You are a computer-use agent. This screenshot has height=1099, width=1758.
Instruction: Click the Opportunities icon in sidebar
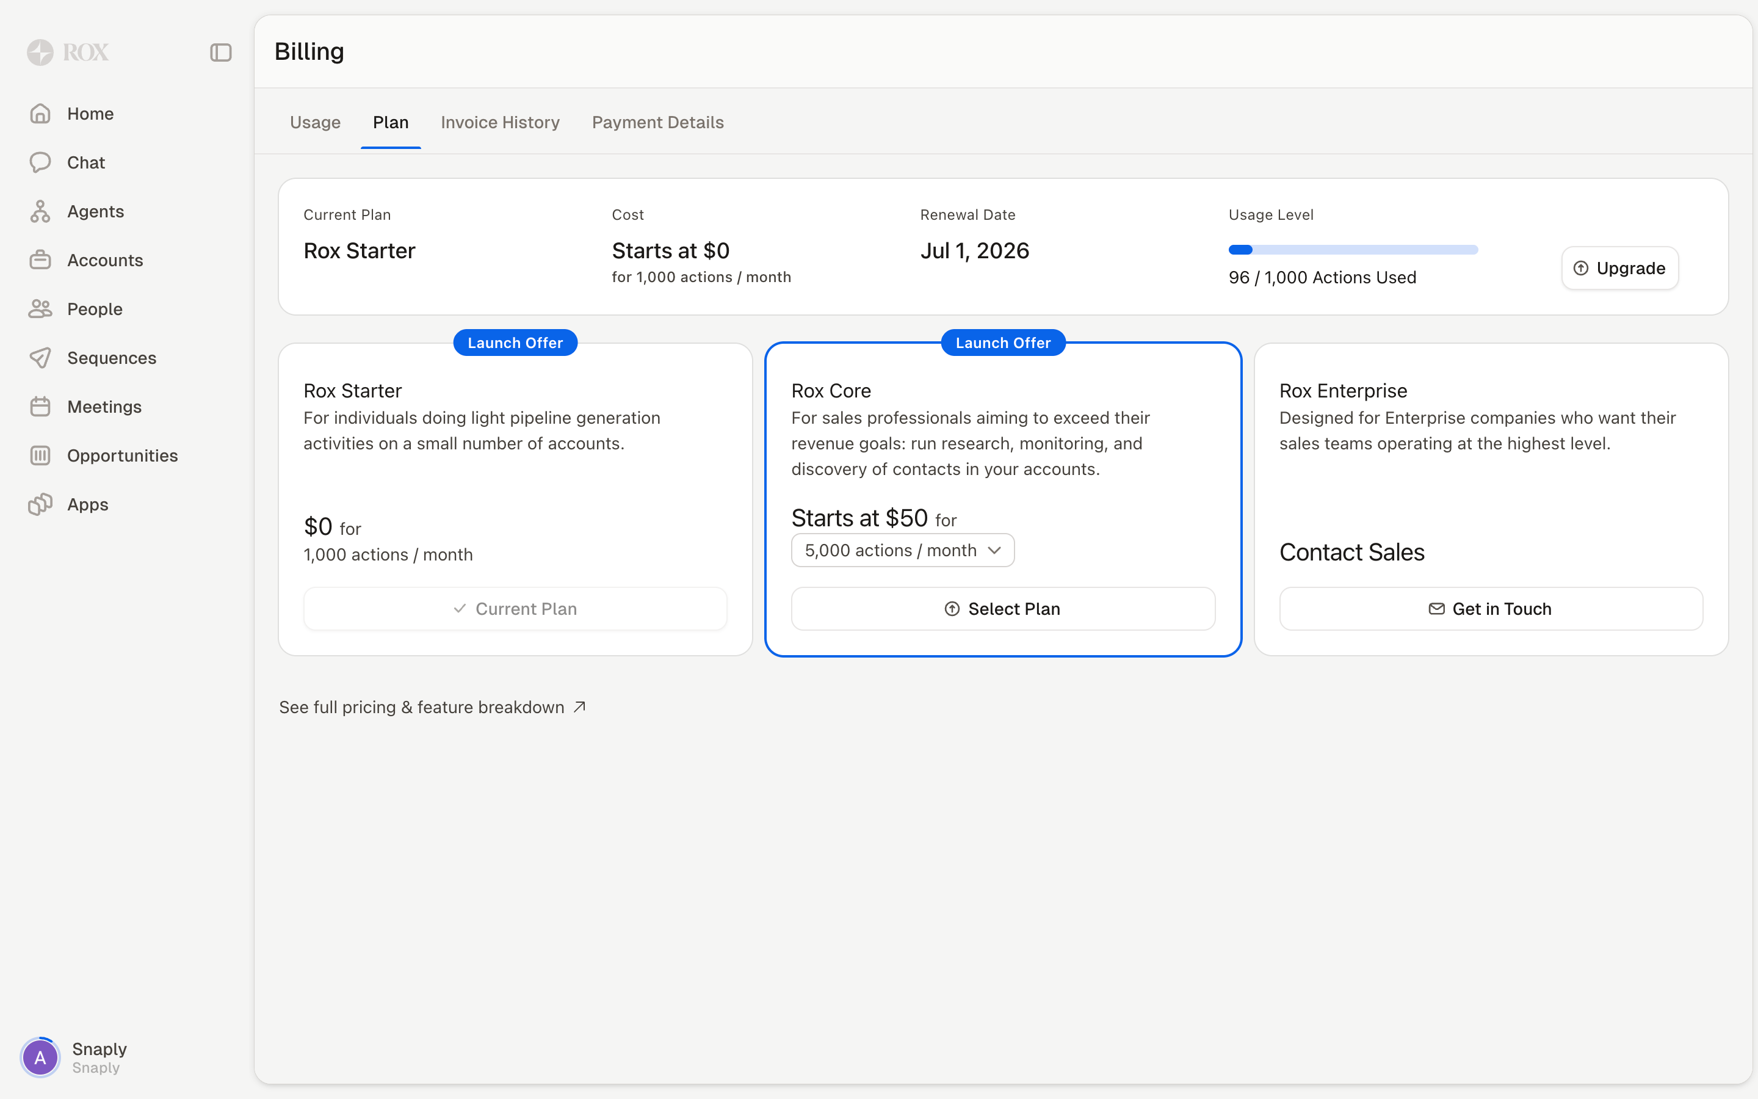40,455
